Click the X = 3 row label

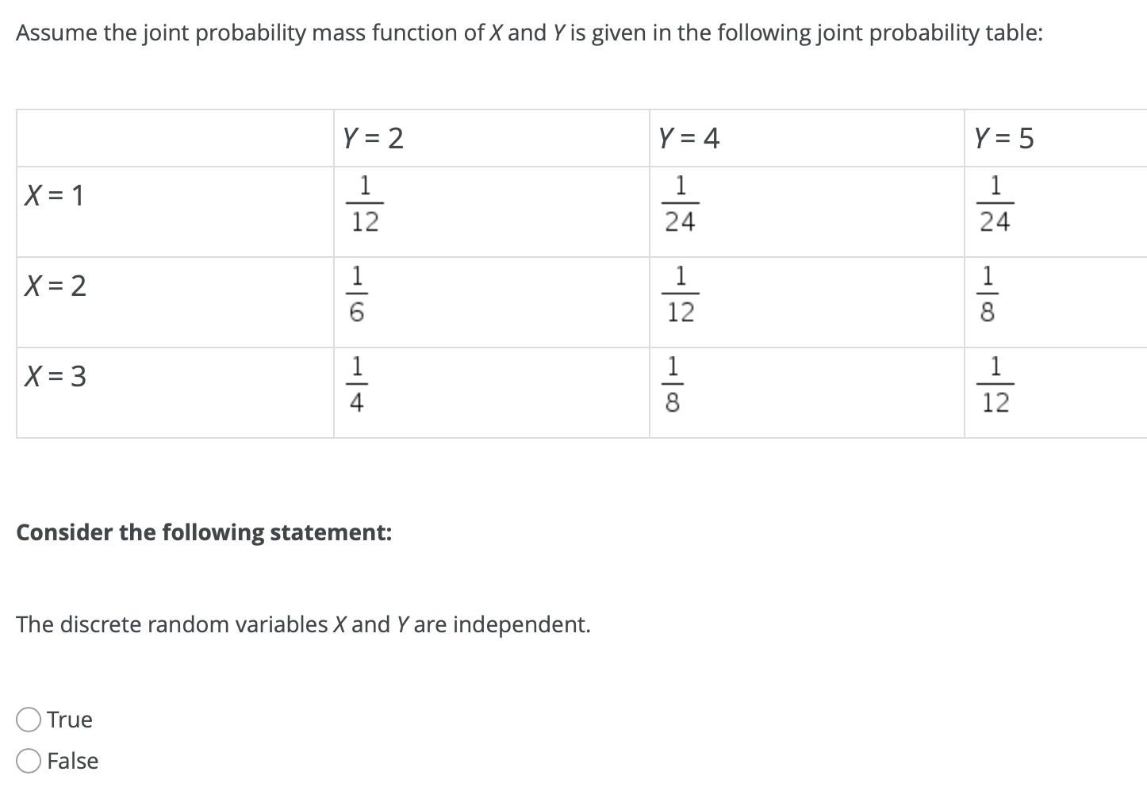click(x=55, y=376)
